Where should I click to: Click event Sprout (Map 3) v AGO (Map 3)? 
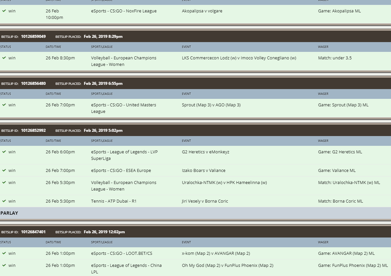point(211,105)
